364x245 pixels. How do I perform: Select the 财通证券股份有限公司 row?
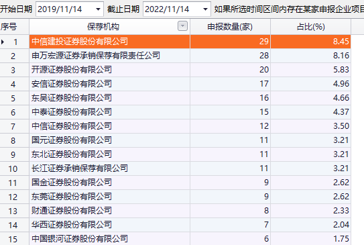tap(175, 211)
